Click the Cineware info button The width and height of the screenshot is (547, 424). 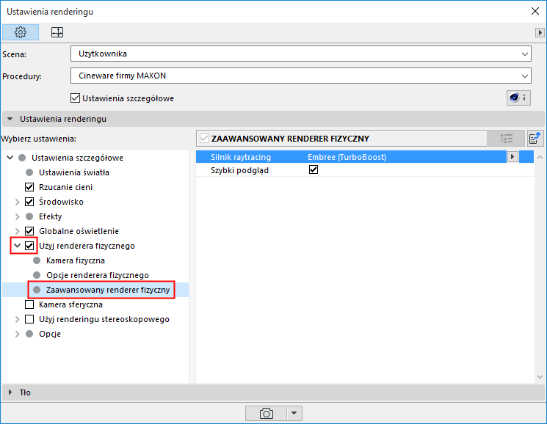(518, 98)
